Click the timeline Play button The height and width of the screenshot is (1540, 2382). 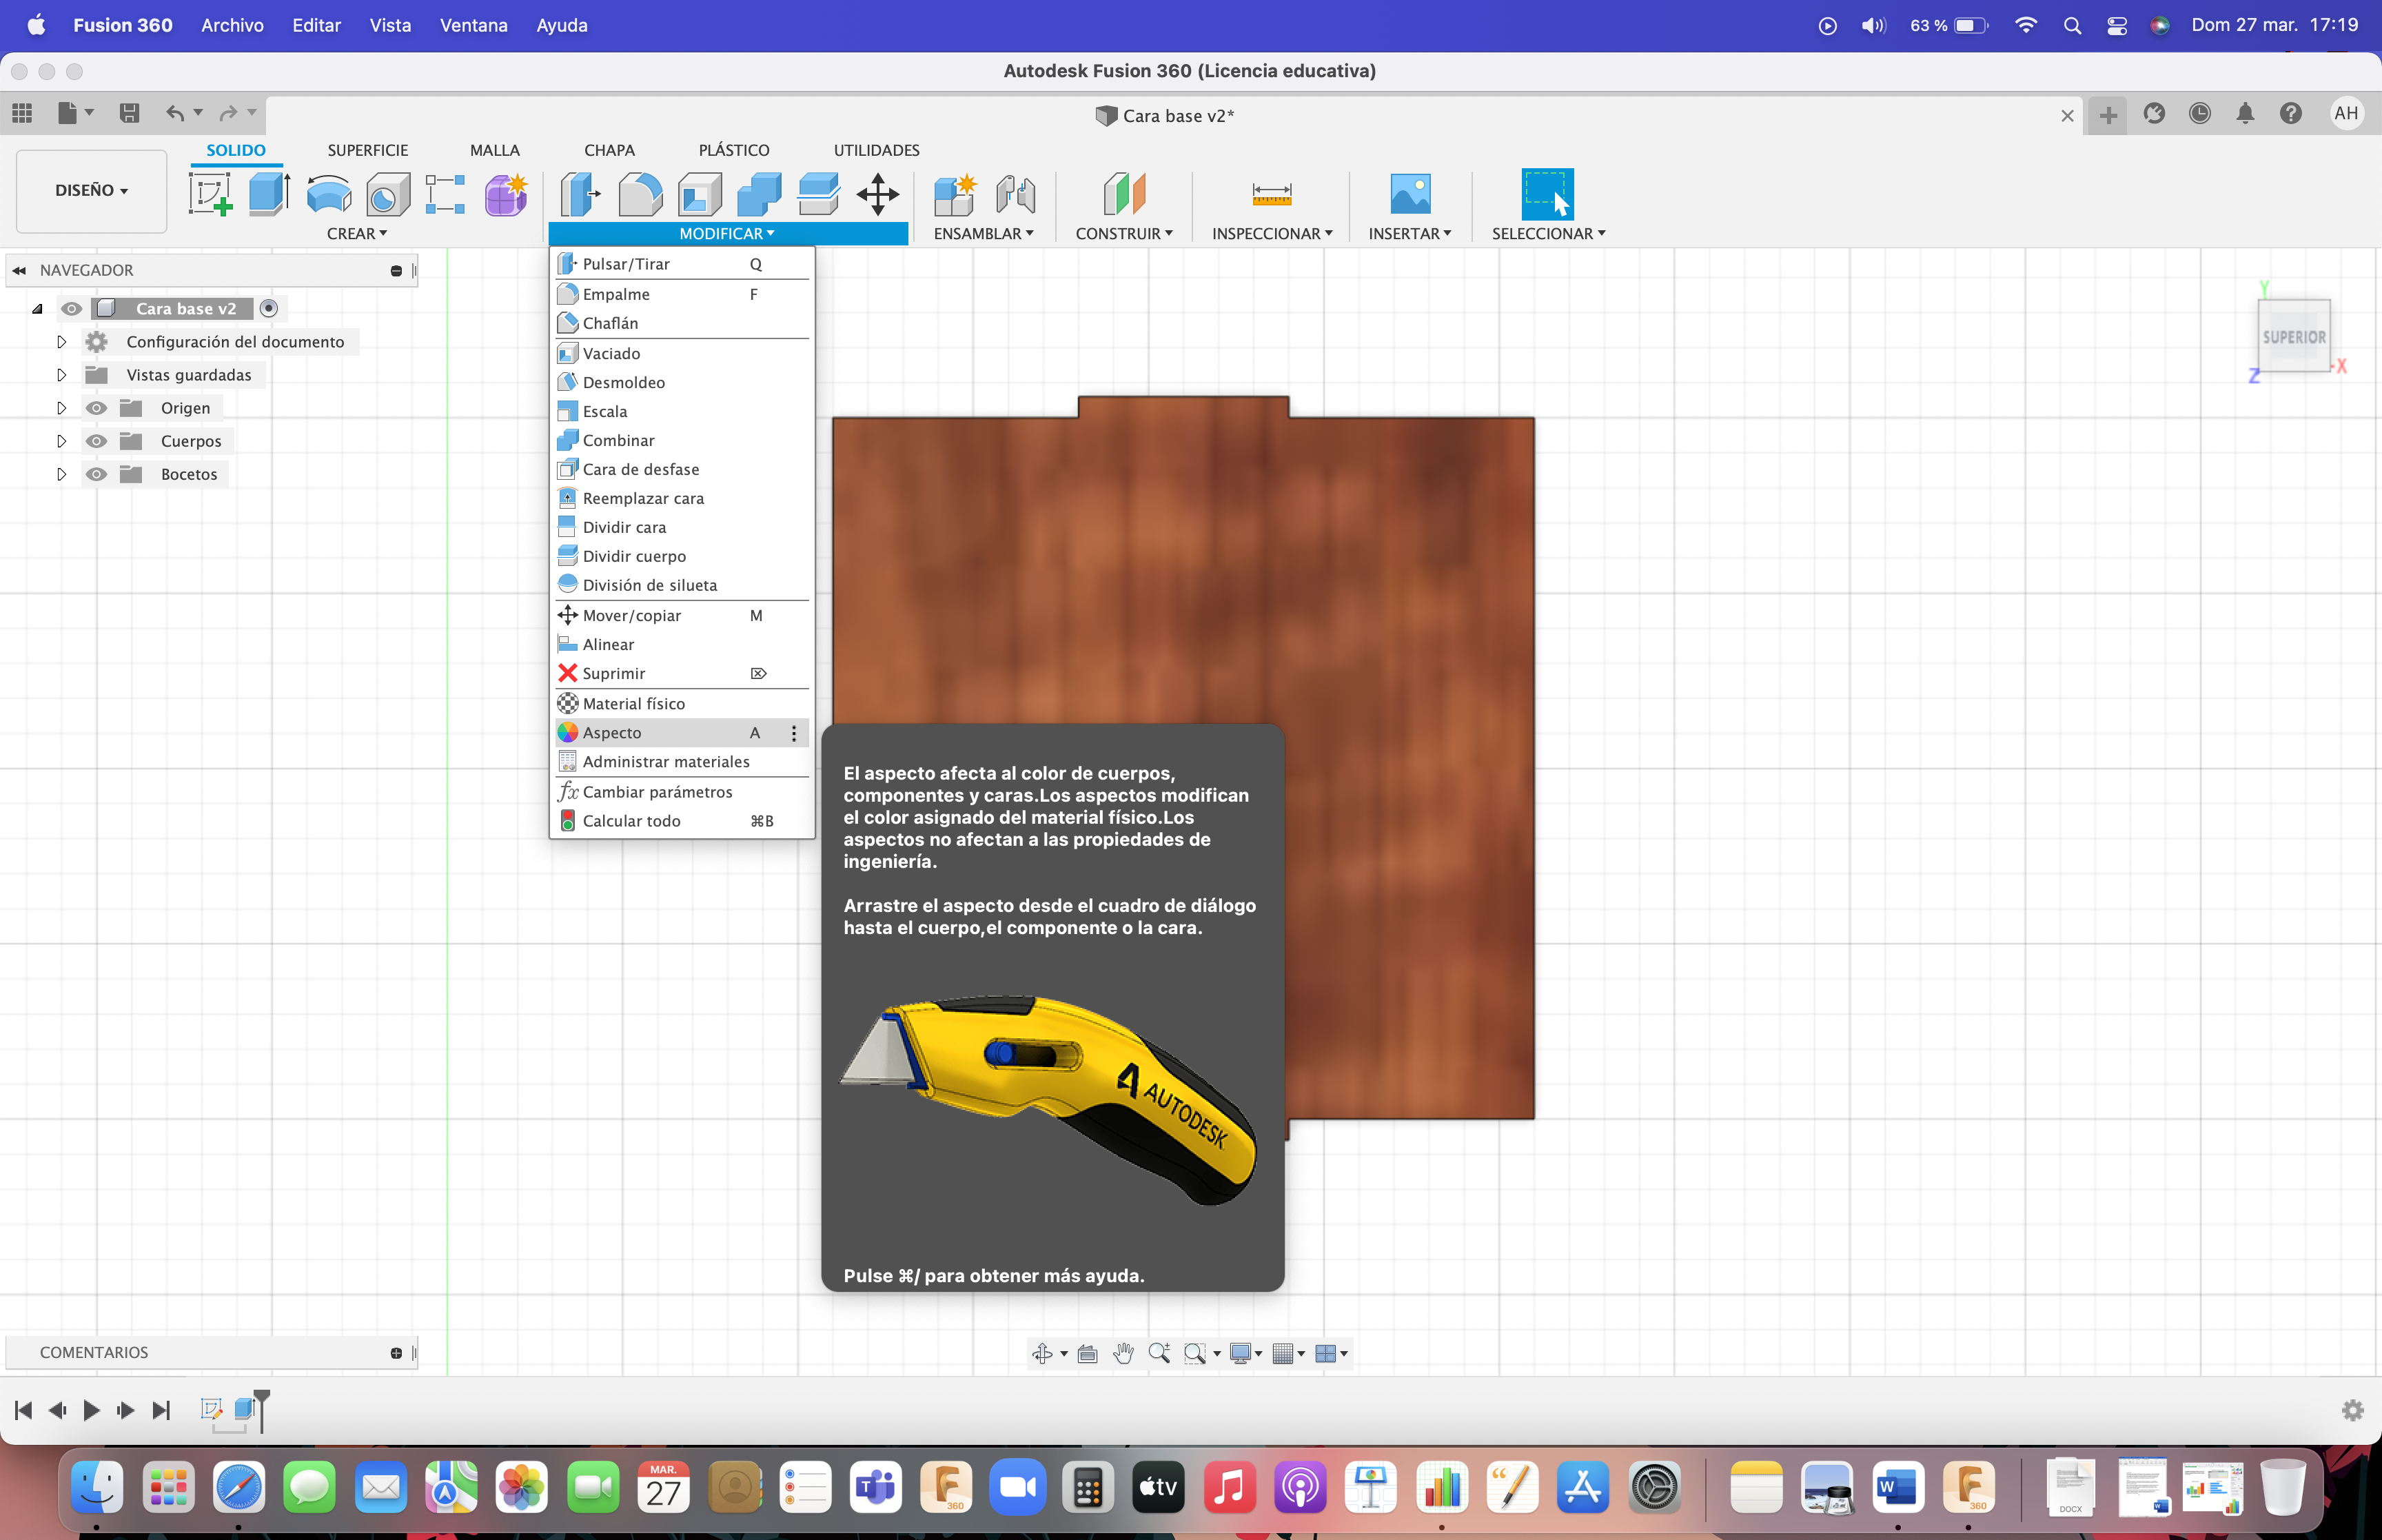pyautogui.click(x=91, y=1410)
